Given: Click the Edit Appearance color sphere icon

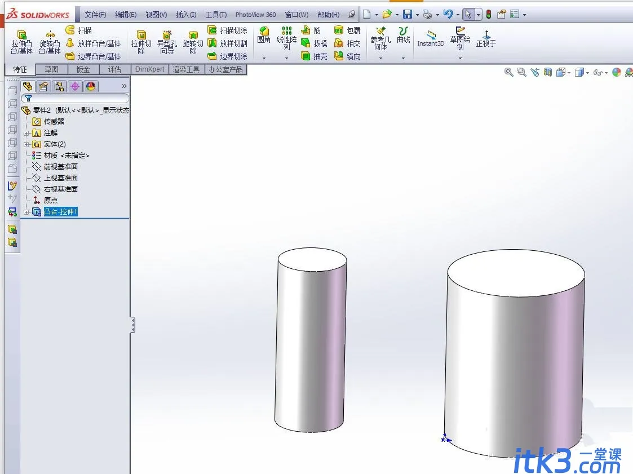Looking at the screenshot, I should [x=617, y=72].
